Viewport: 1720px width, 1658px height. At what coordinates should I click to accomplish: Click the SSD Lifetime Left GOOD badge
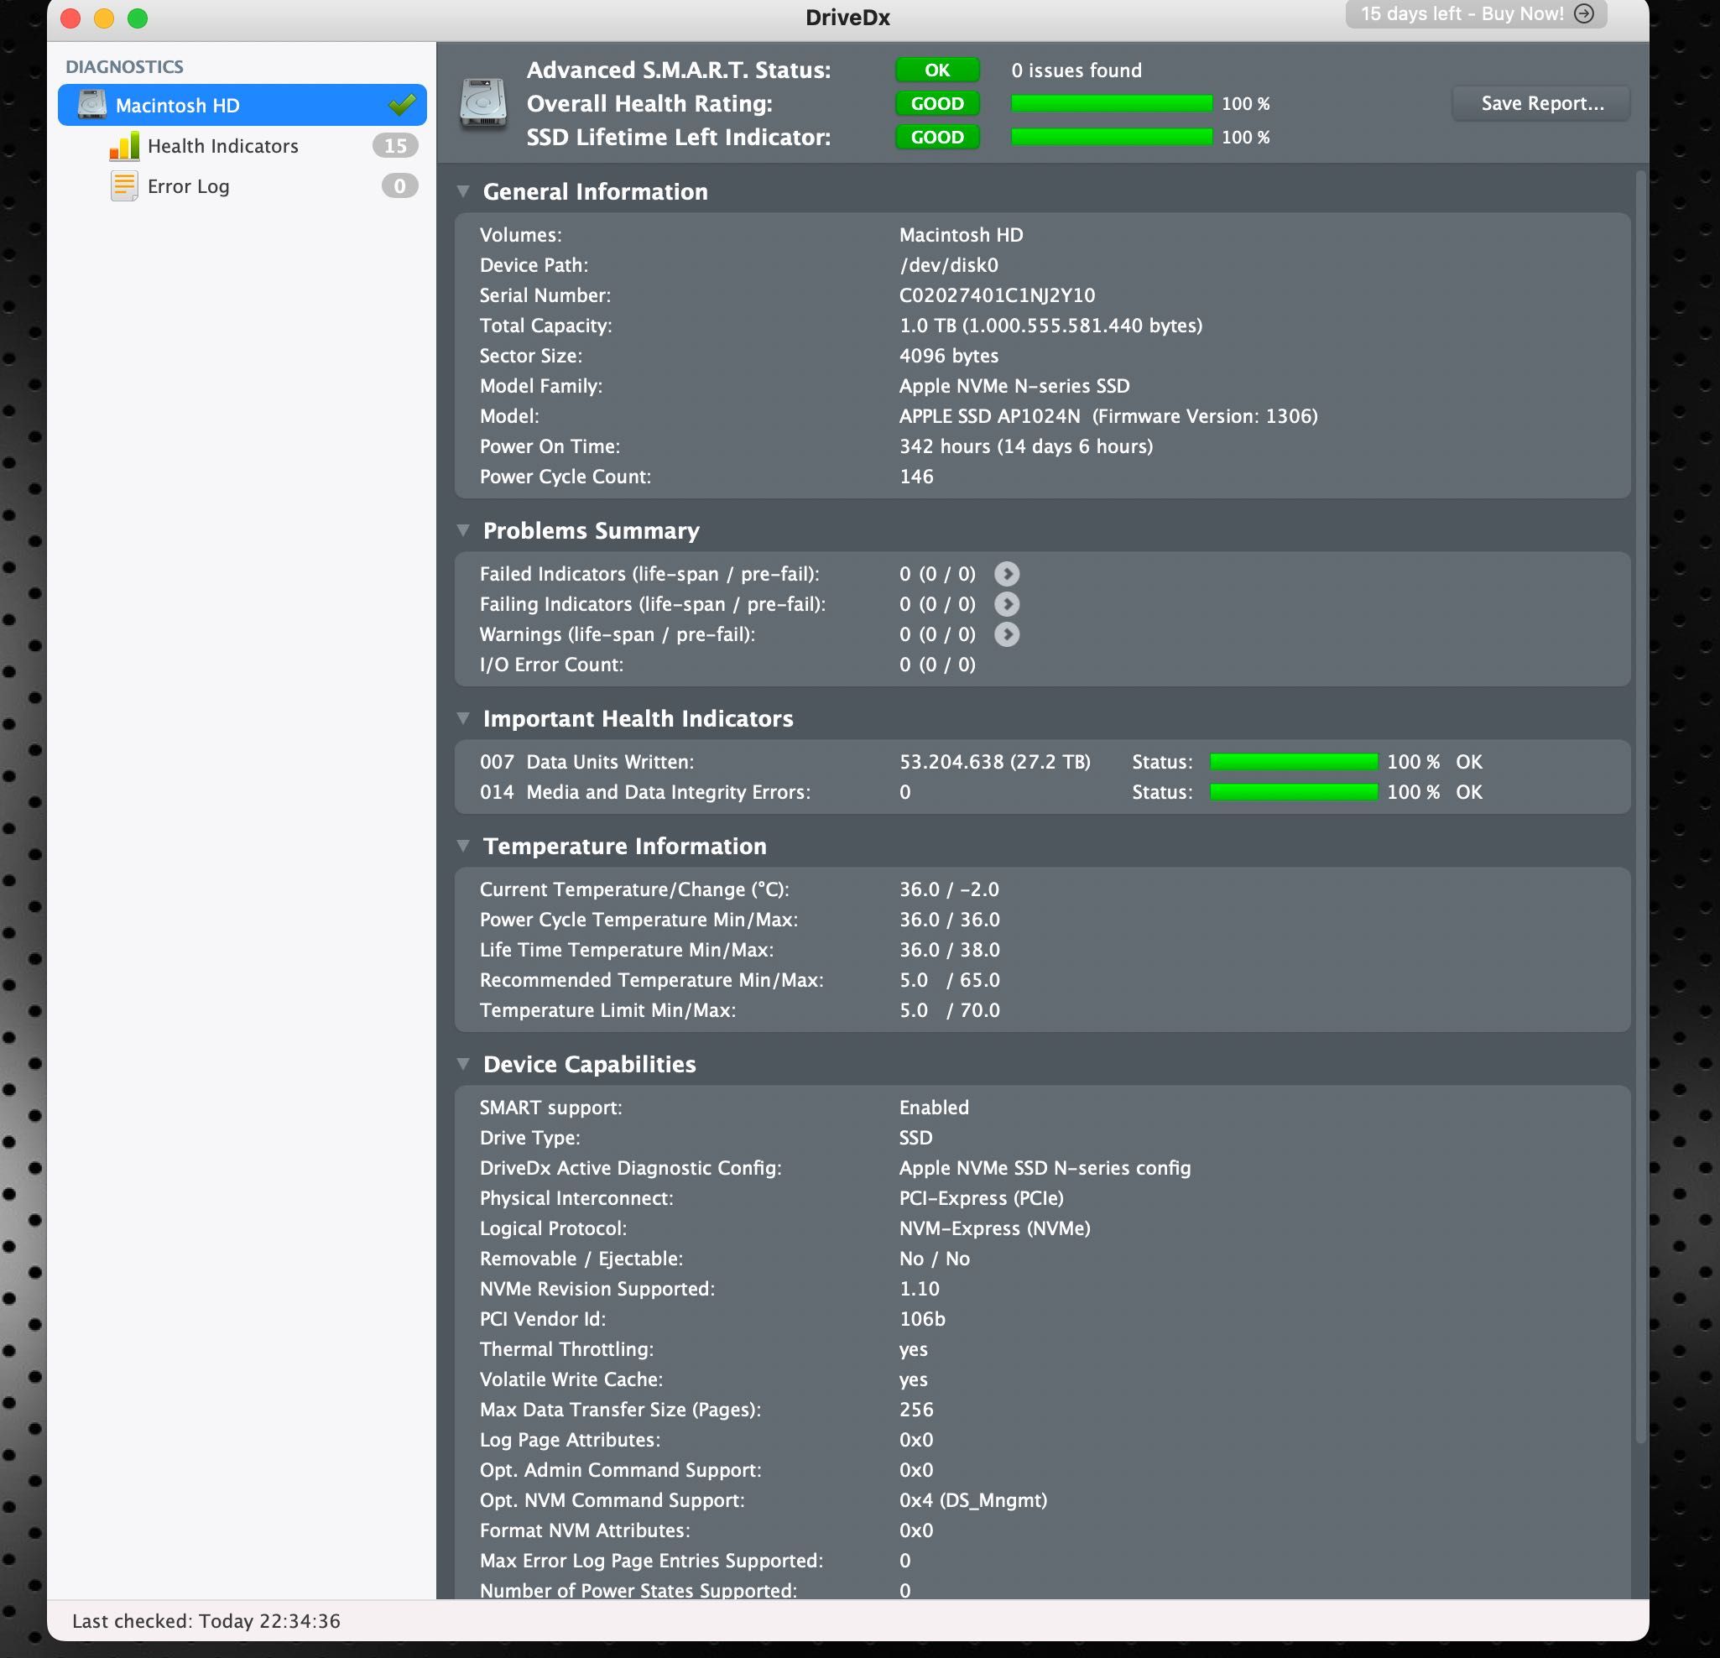937,137
